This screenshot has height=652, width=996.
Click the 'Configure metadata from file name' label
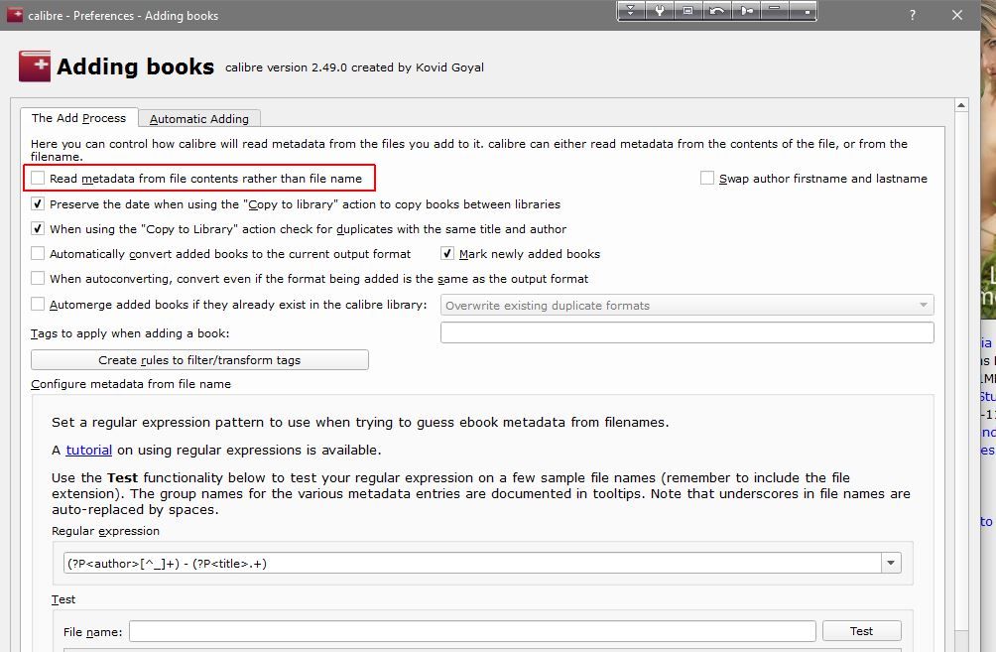point(131,384)
